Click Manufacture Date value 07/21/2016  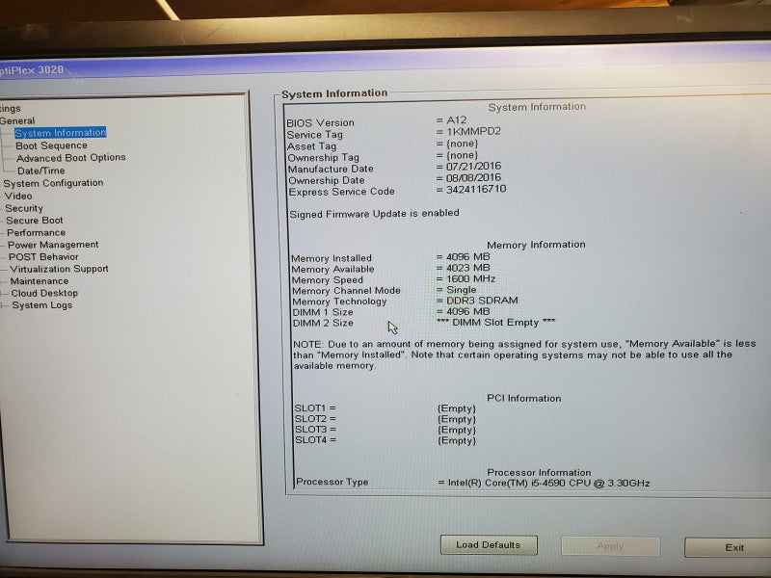click(x=473, y=166)
